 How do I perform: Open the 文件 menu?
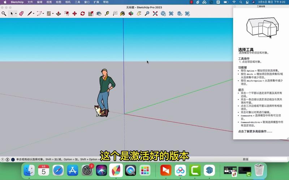coord(30,2)
